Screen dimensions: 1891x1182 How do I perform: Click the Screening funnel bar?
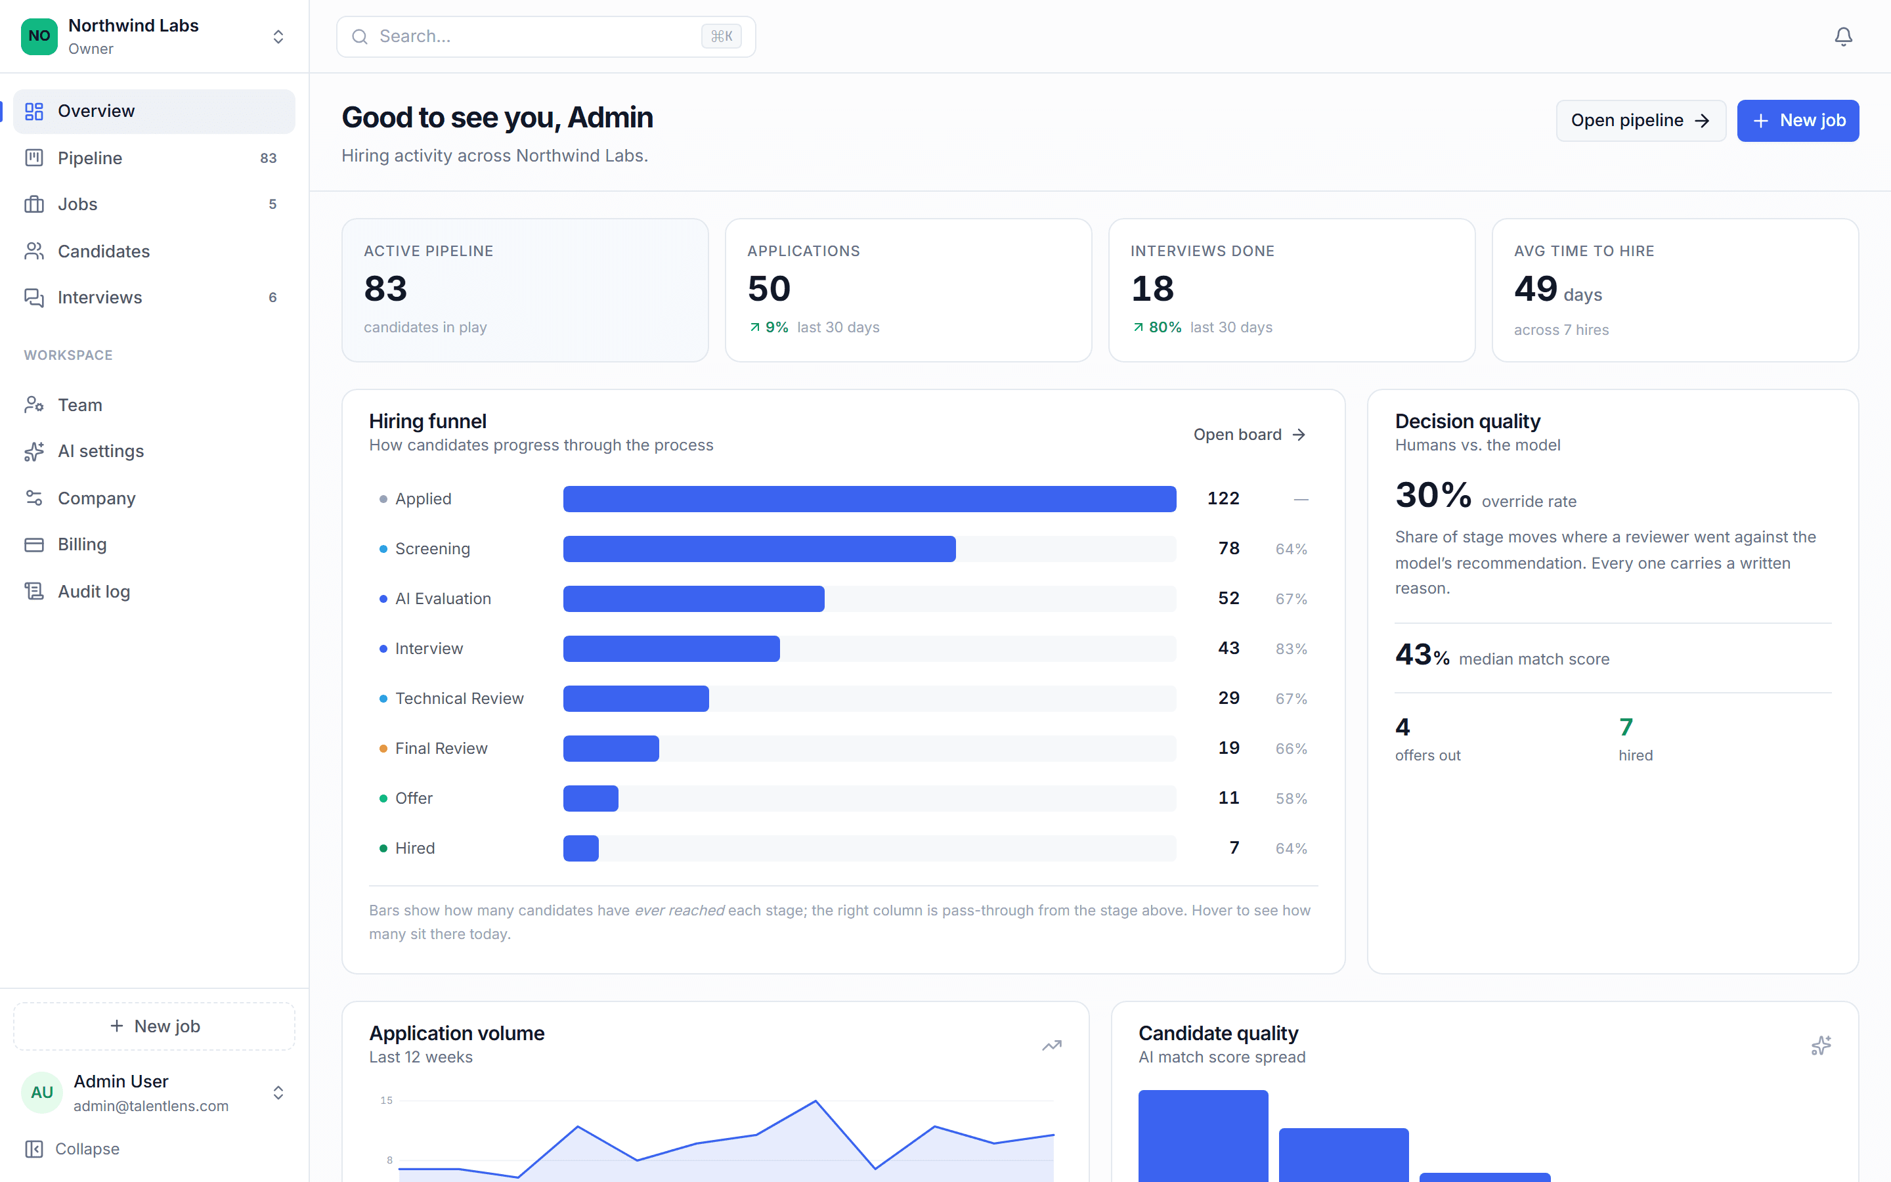point(759,549)
